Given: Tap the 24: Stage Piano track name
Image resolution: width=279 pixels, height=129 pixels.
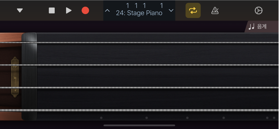Looking at the screenshot, I should tap(139, 13).
